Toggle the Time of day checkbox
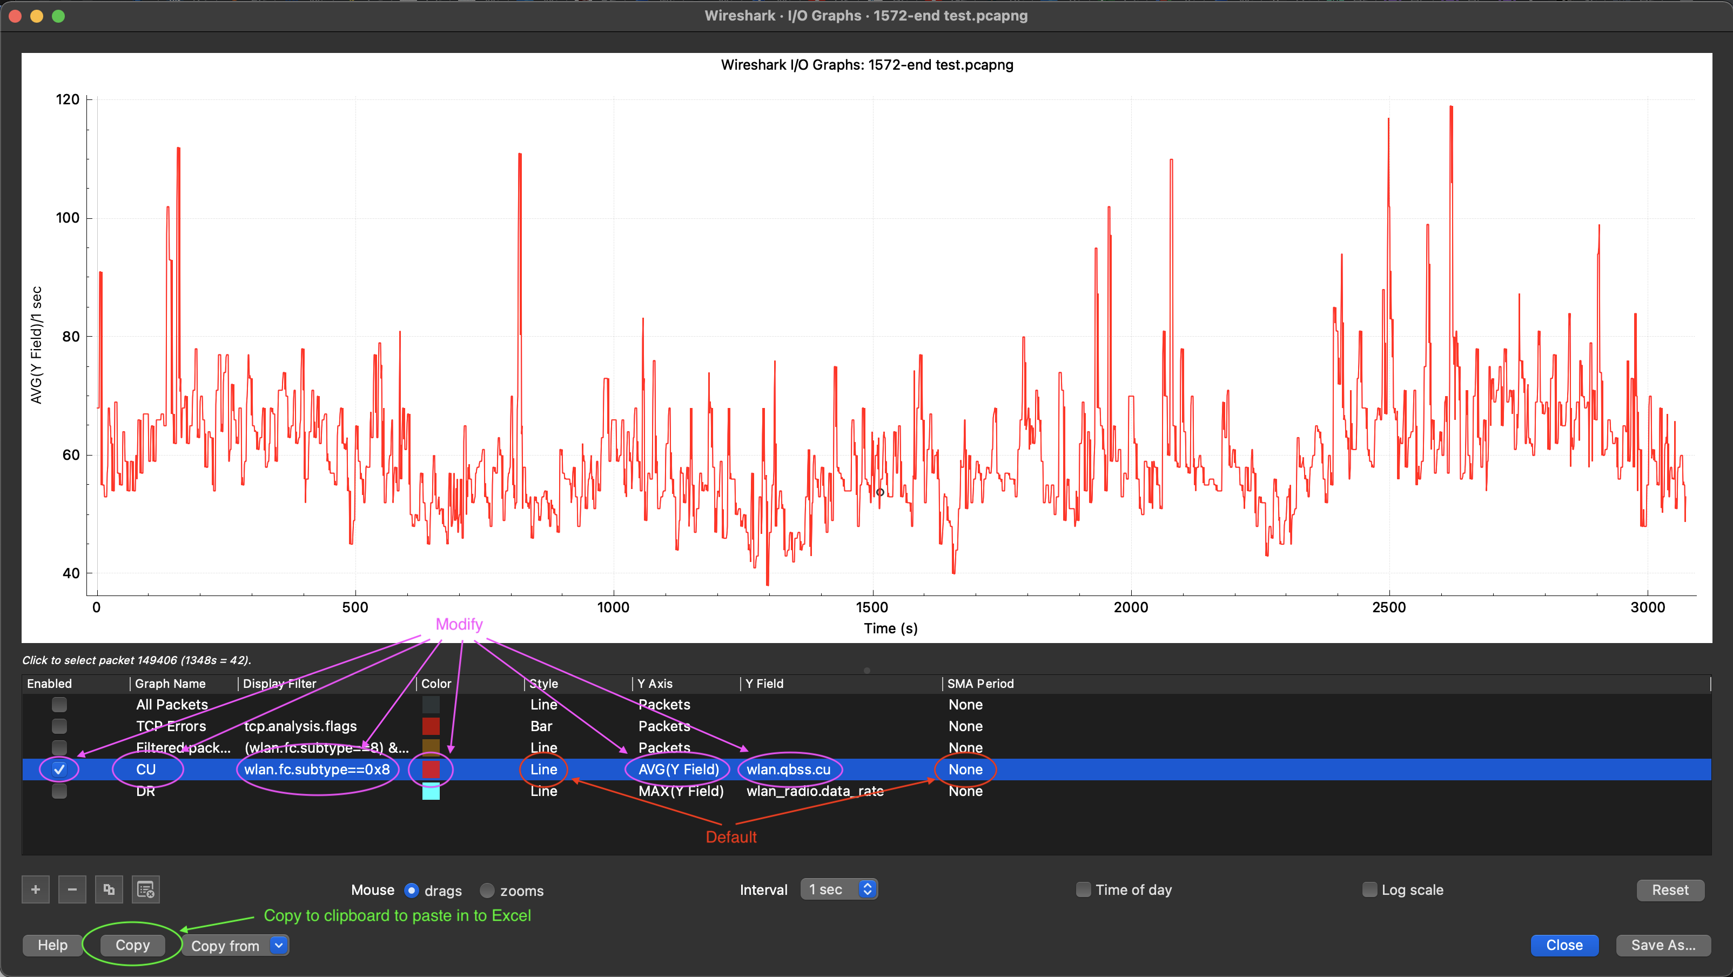 point(1083,889)
